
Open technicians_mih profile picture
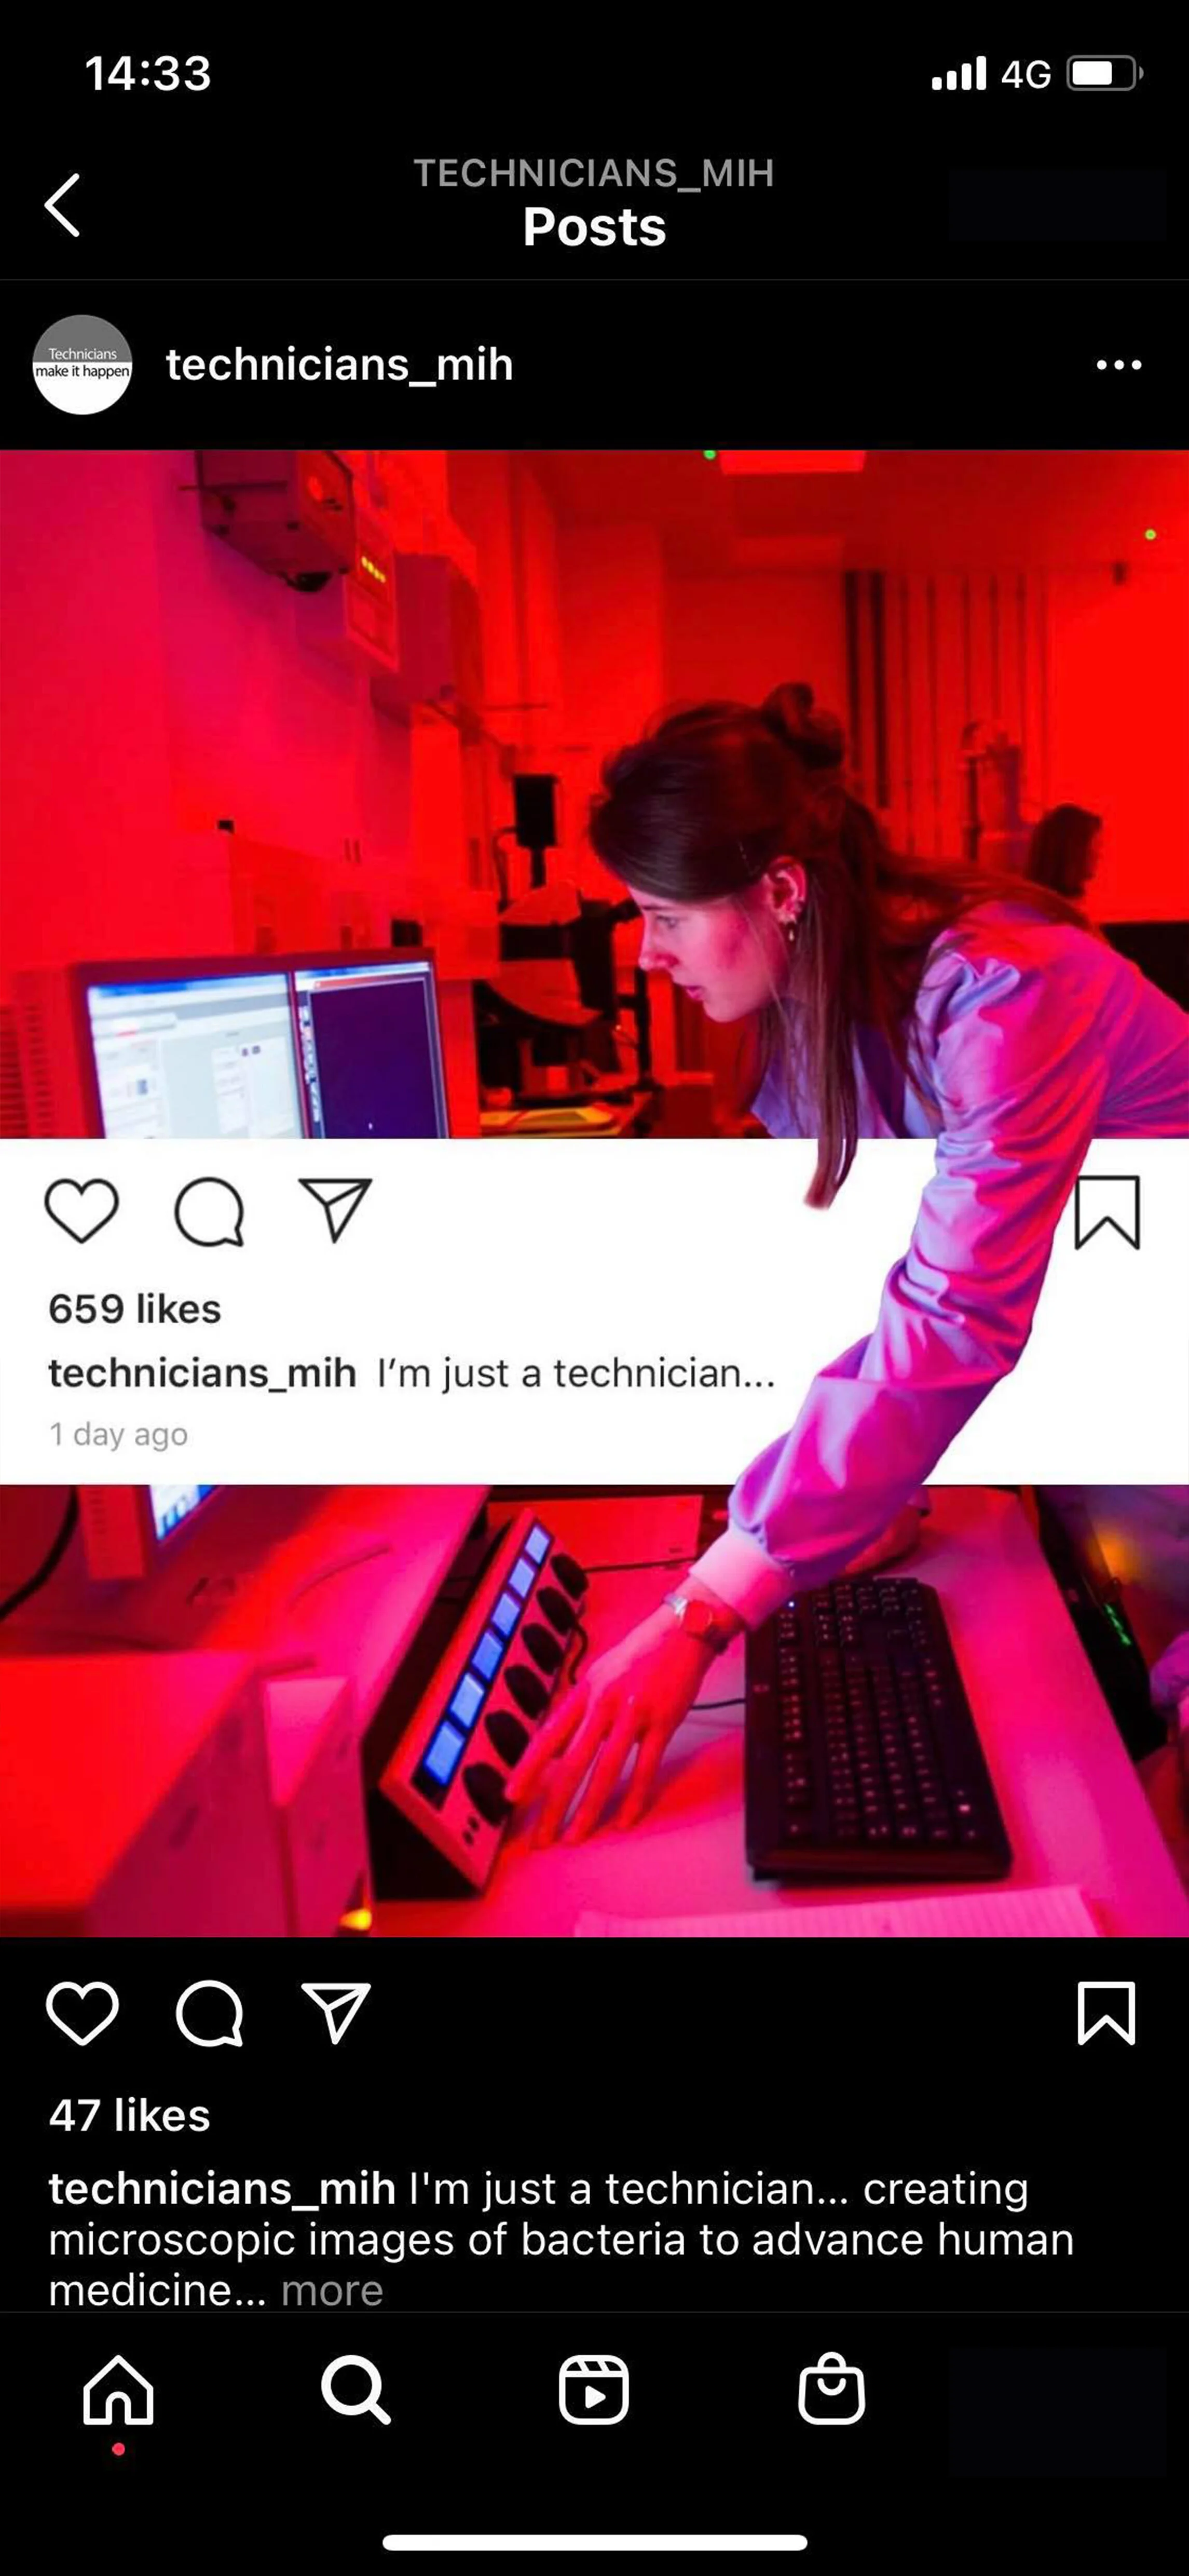[82, 365]
